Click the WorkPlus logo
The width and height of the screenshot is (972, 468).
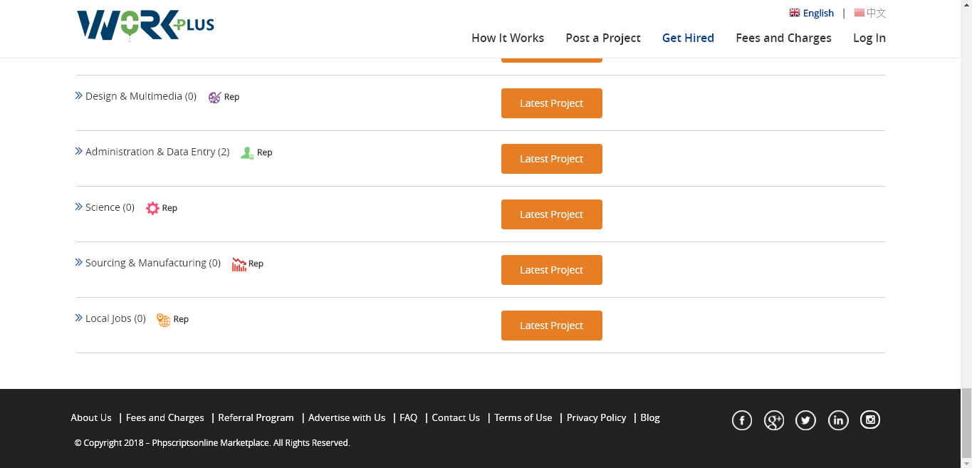[x=145, y=25]
